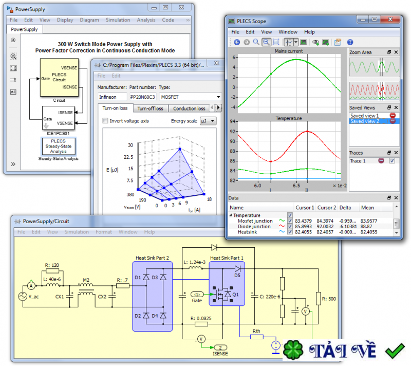Switch to the Turn-off loss tab
411x366 pixels.
pos(150,108)
